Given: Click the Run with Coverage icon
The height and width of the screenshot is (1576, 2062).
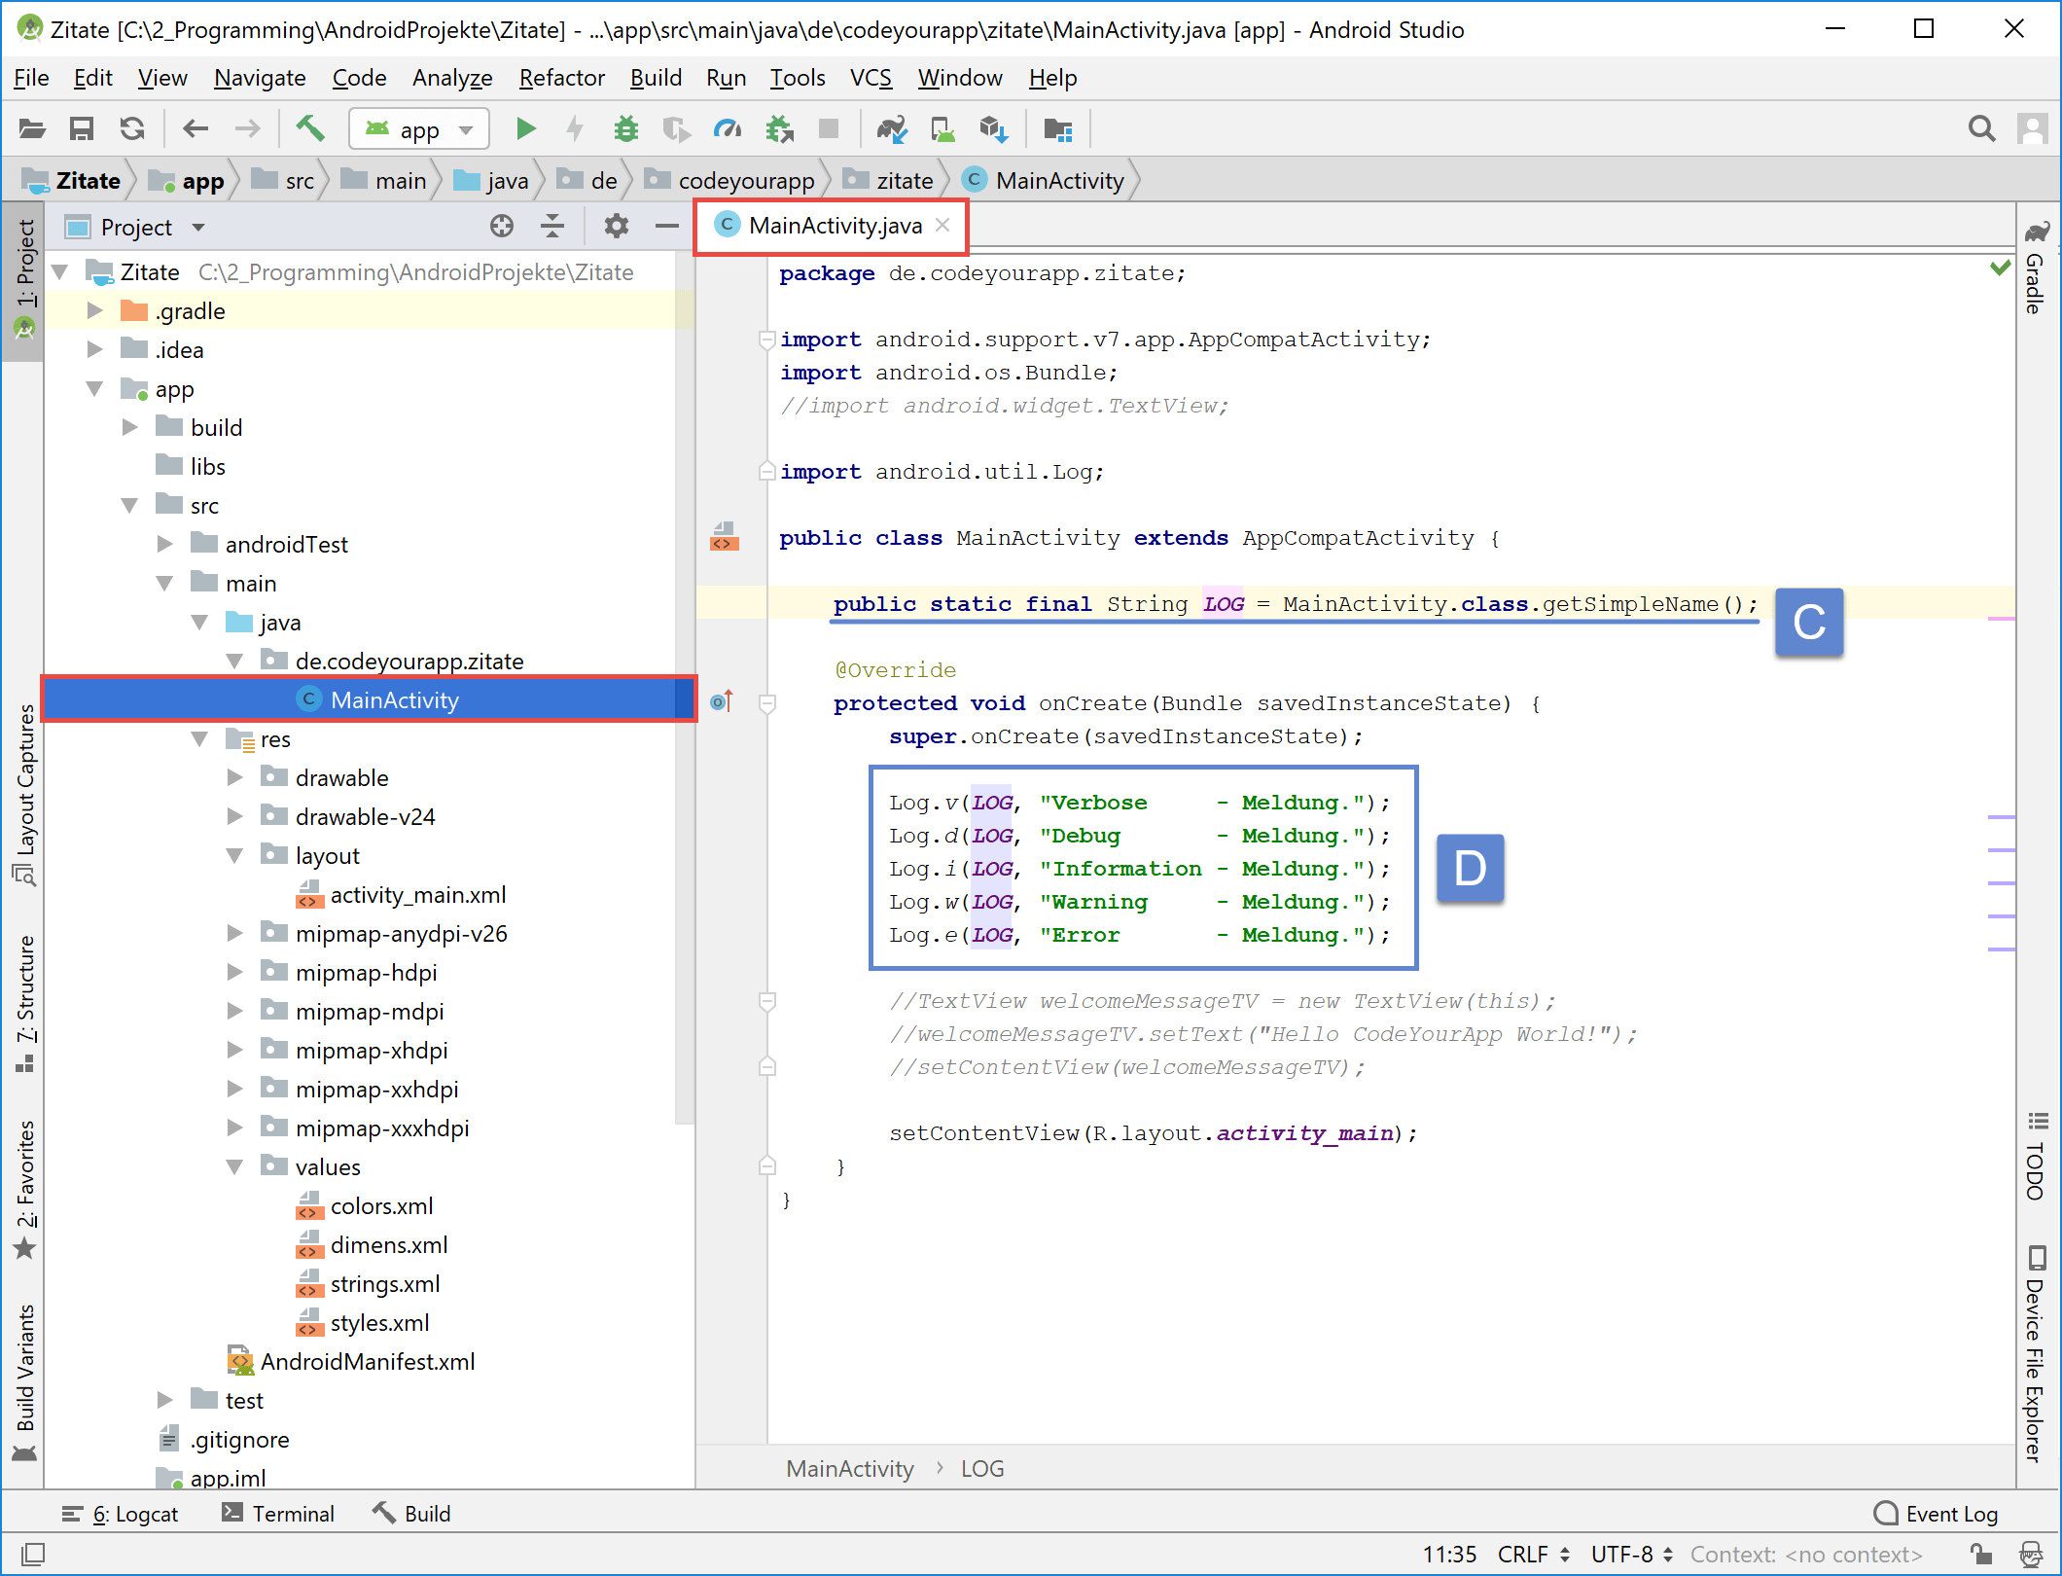Looking at the screenshot, I should click(676, 128).
